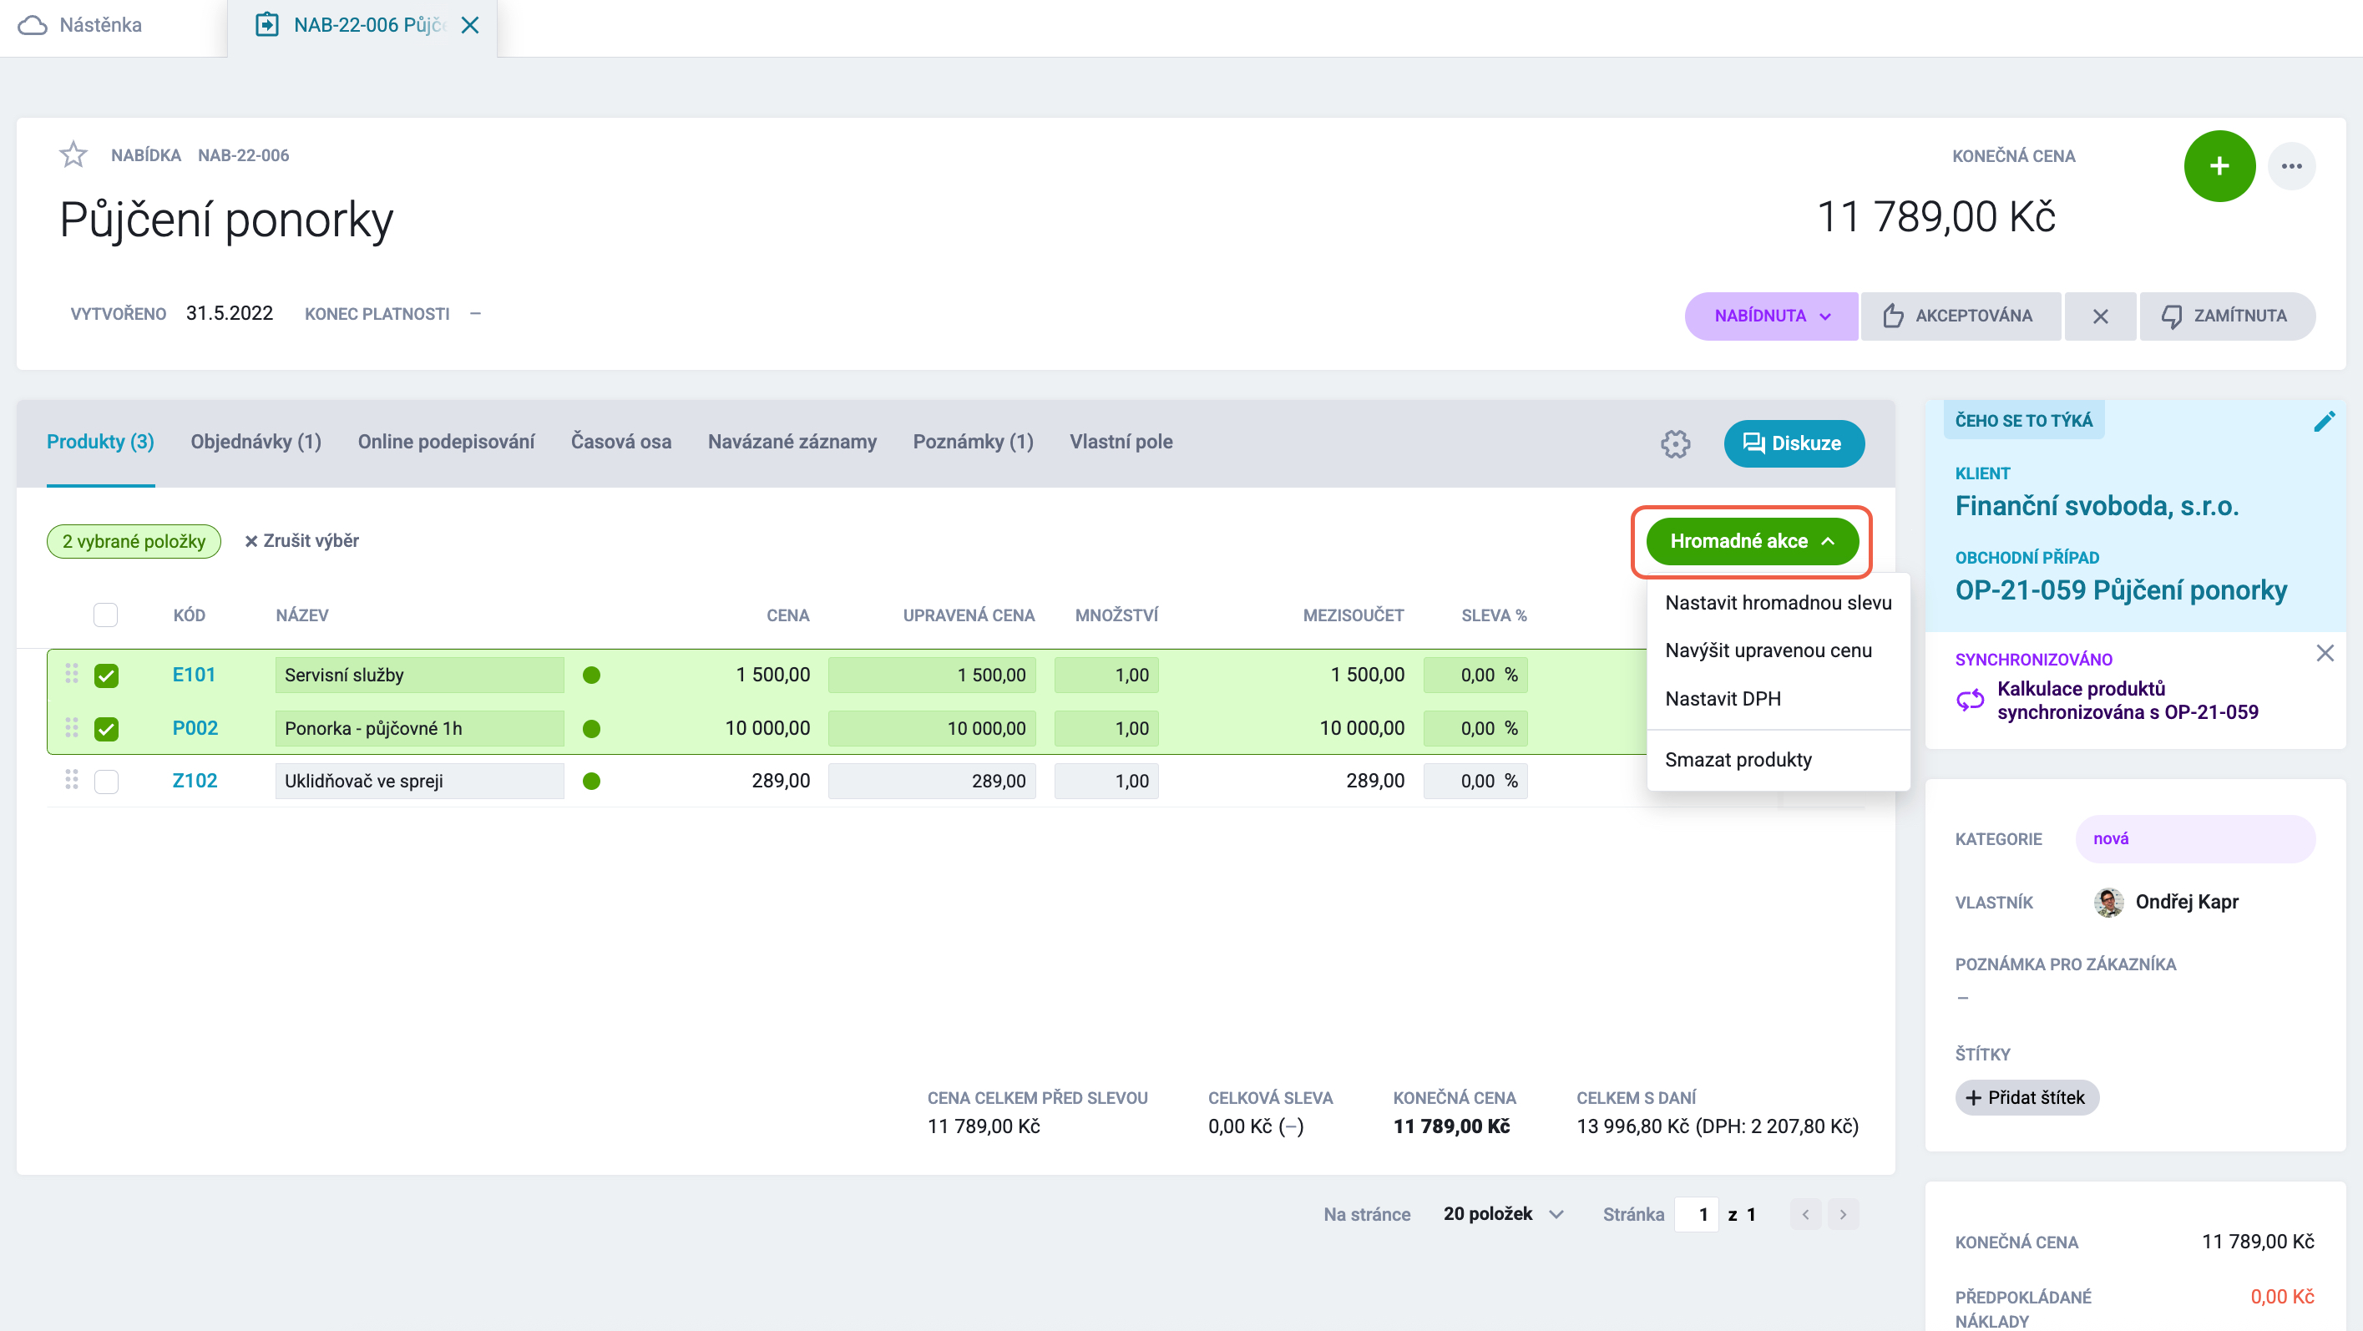This screenshot has width=2363, height=1331.
Task: Open the three-dots more options menu
Action: click(2291, 166)
